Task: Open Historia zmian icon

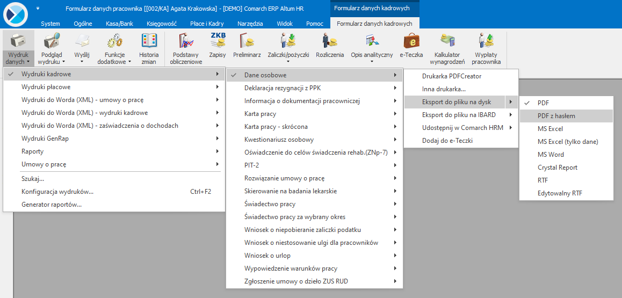Action: [149, 41]
